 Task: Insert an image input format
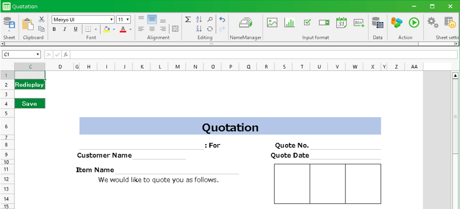pyautogui.click(x=272, y=23)
